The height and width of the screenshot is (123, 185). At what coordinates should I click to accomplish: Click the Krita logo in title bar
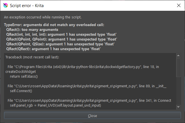click(5, 5)
